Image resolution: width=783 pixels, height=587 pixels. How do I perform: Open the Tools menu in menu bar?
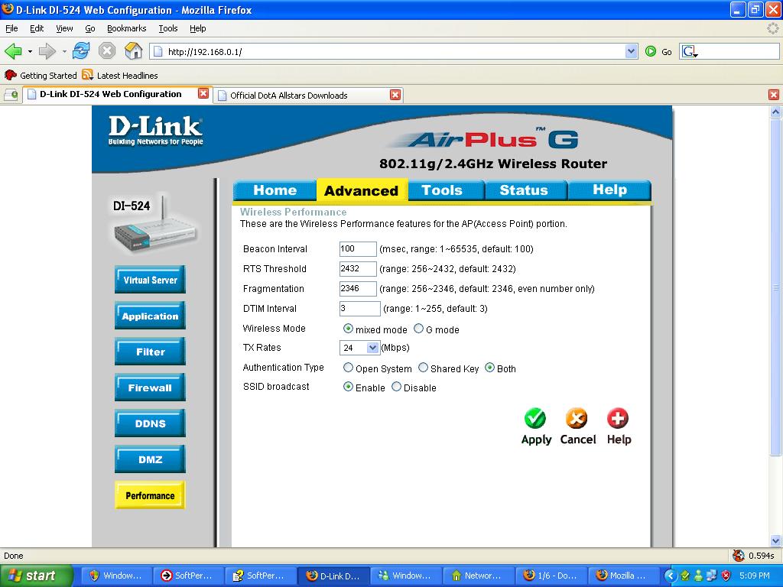[x=167, y=28]
